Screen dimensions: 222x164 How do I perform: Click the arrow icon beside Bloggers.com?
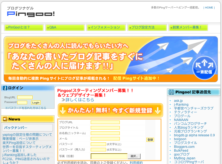coord(170,146)
